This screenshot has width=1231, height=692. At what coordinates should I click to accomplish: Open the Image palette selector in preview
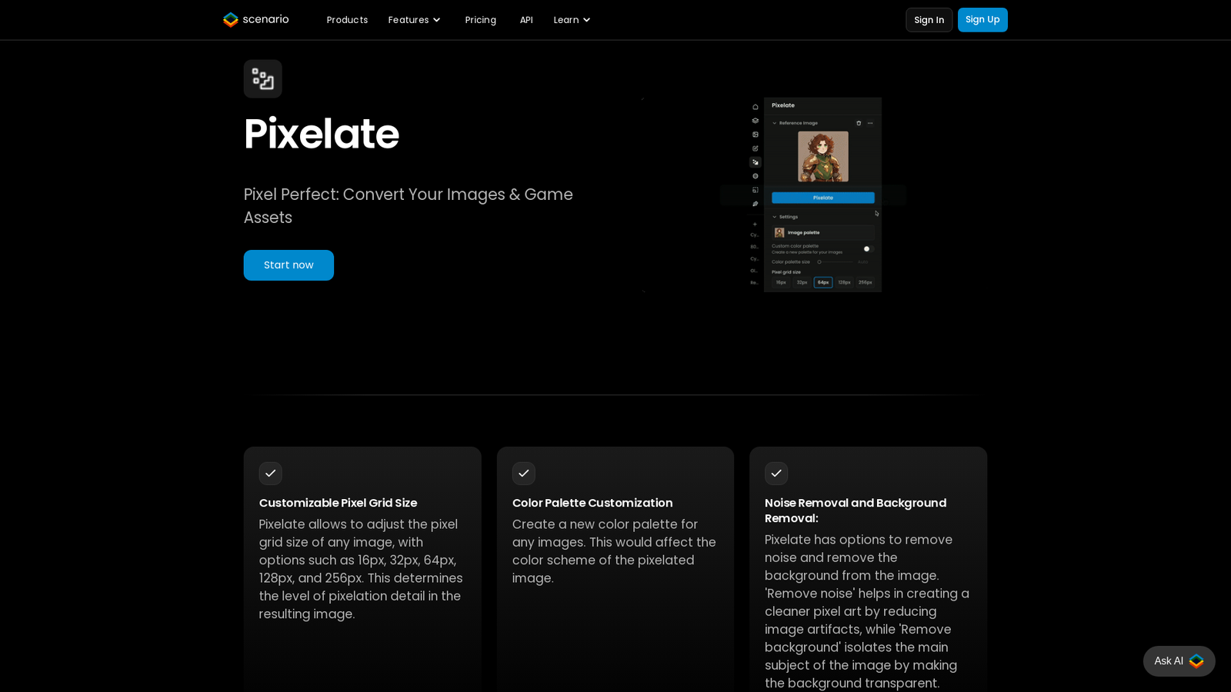823,232
